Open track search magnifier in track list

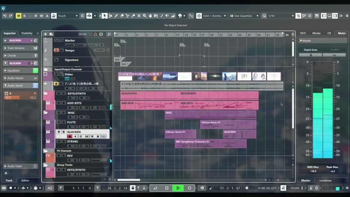(x=109, y=34)
